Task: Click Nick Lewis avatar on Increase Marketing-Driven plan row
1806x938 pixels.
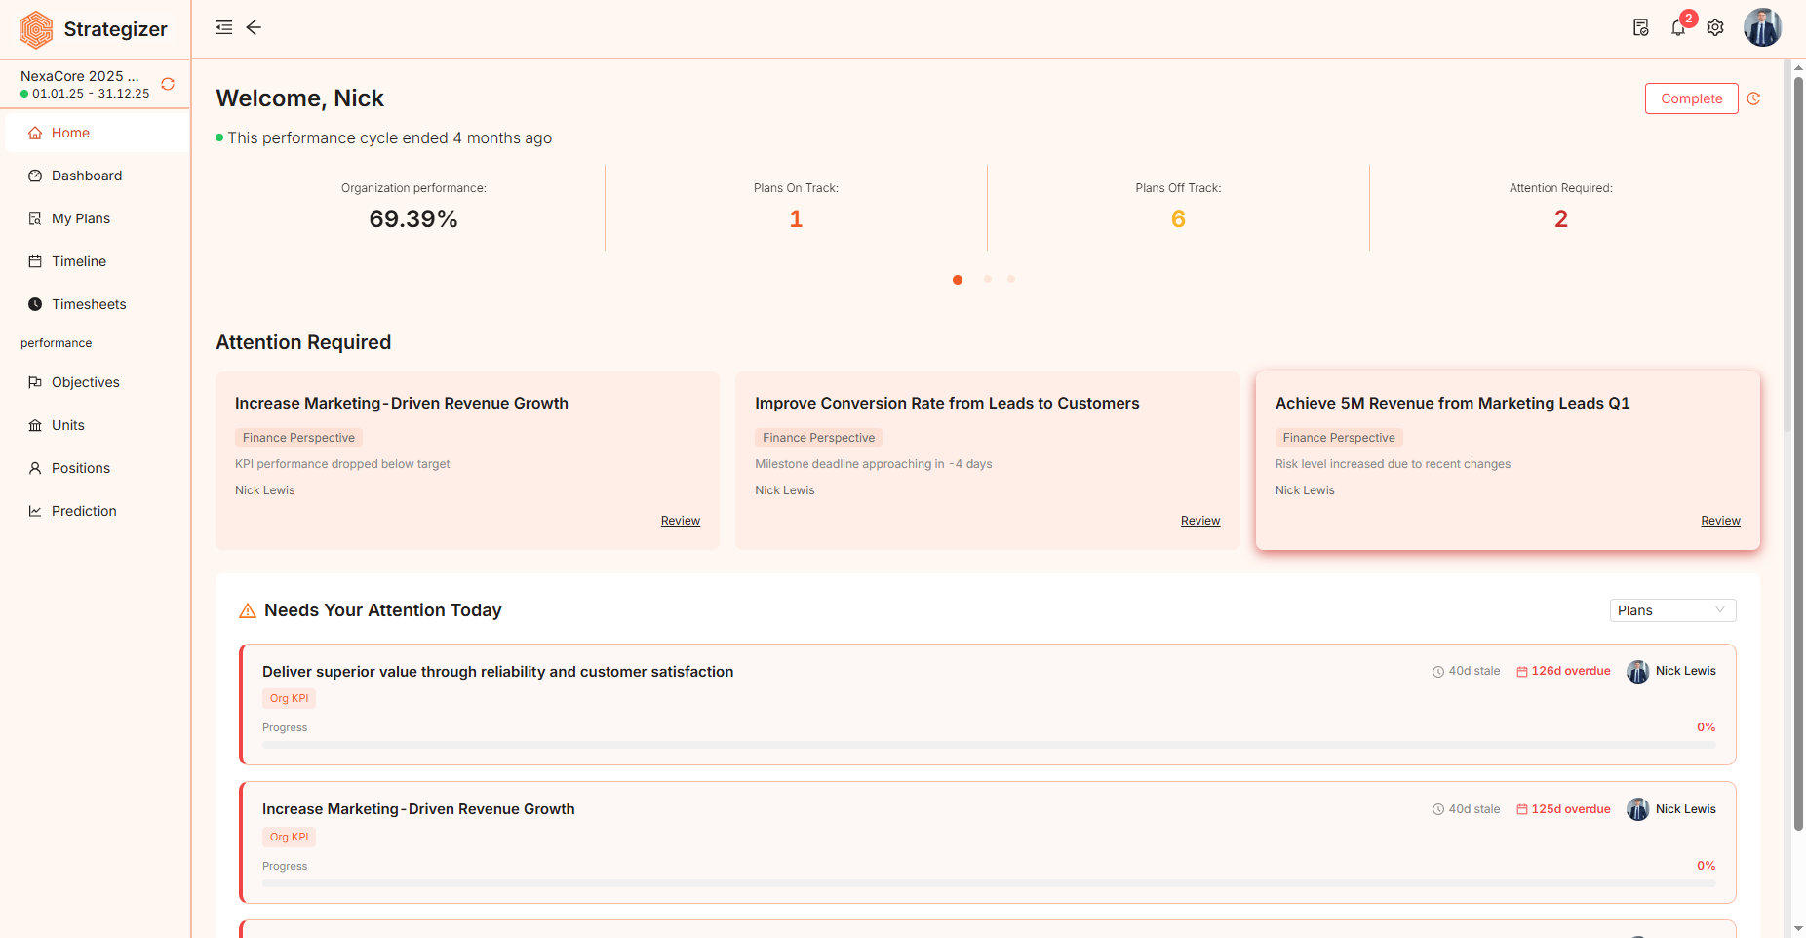Action: [1638, 809]
